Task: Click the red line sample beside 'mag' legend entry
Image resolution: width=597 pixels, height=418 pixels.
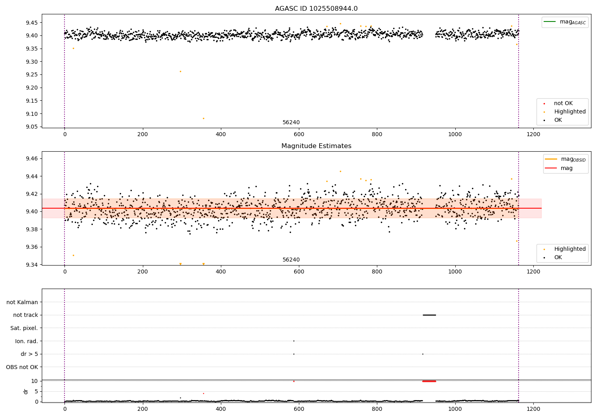Action: [551, 168]
